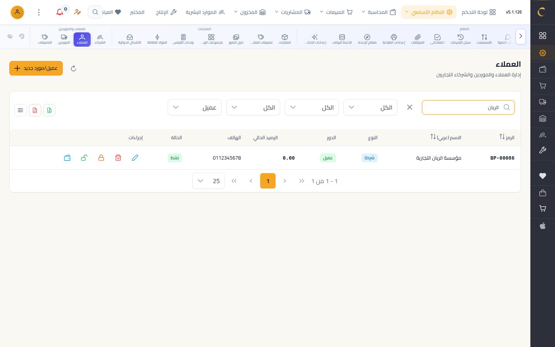Export customer list to Excel
This screenshot has width=555, height=347.
click(x=49, y=110)
